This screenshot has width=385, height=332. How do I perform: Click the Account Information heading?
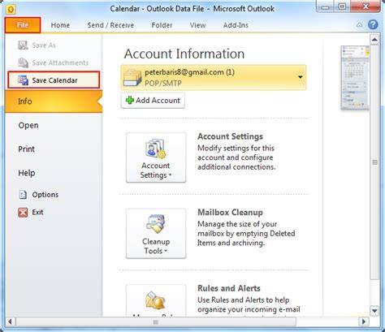pyautogui.click(x=184, y=54)
